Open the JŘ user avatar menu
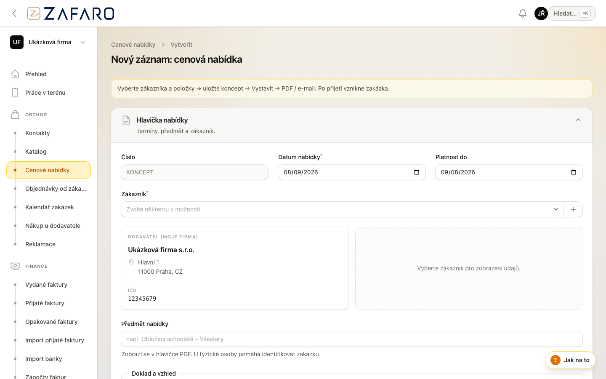The width and height of the screenshot is (606, 379). 541,13
